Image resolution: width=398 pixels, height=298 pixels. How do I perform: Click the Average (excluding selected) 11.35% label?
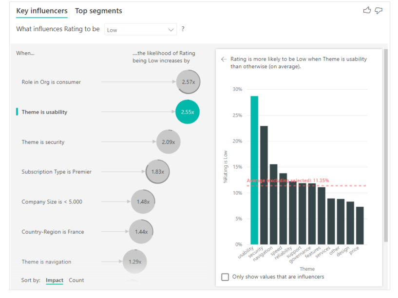point(288,180)
